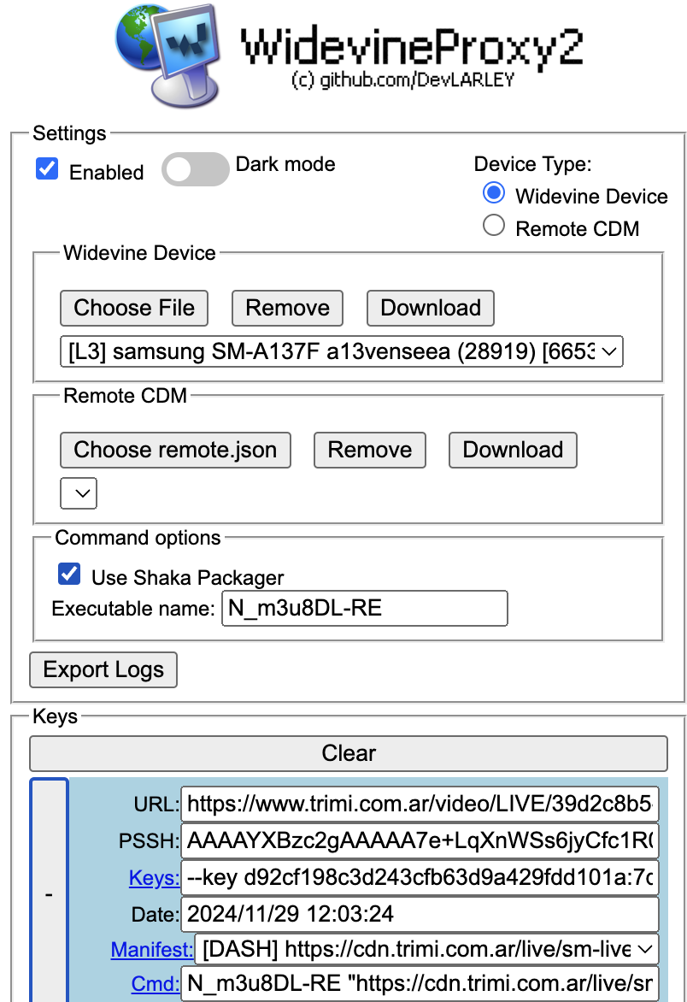Toggle the Dark mode switch
This screenshot has height=1002, width=687.
196,169
